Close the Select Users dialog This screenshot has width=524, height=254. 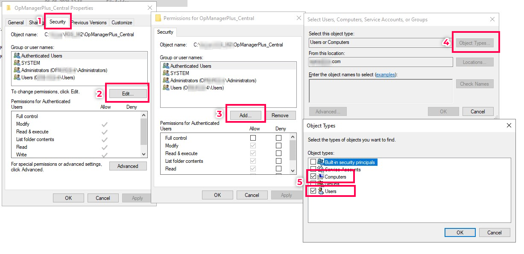click(x=492, y=20)
